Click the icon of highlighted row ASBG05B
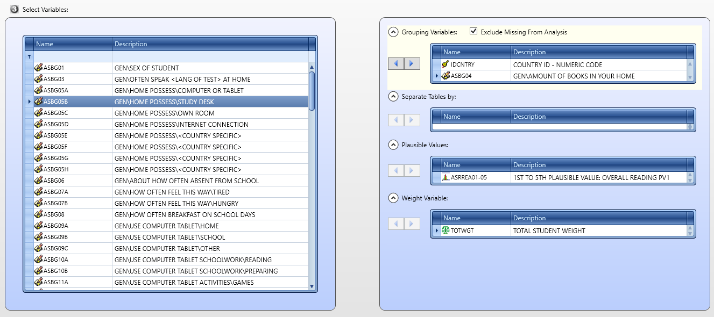 click(x=38, y=102)
